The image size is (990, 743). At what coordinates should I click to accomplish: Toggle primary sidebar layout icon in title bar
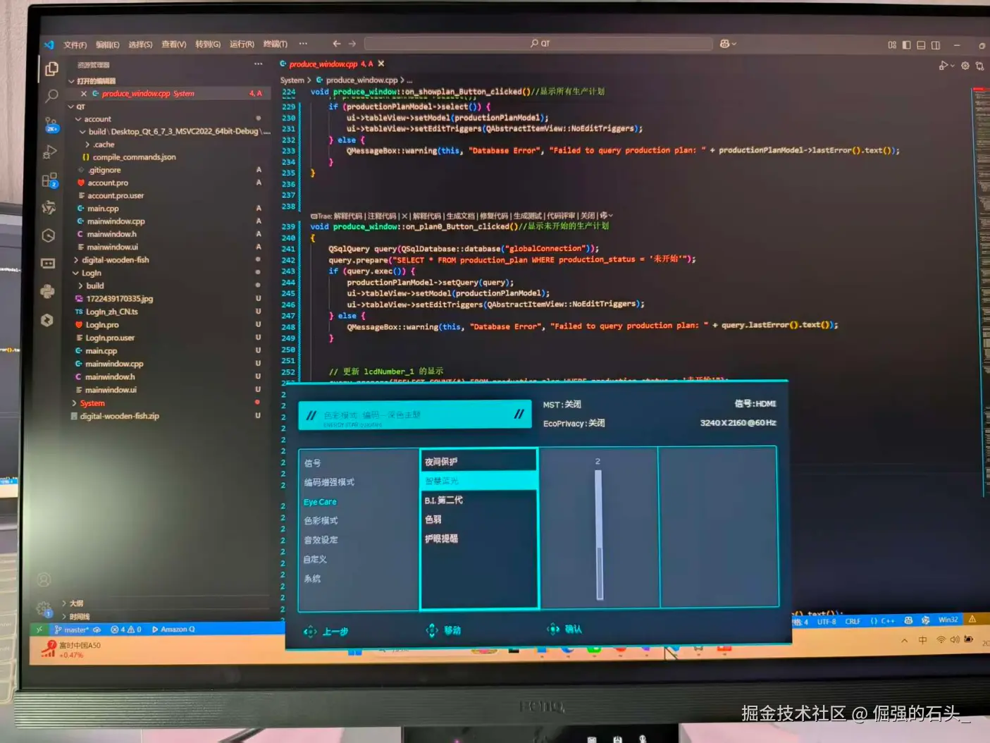[x=906, y=45]
